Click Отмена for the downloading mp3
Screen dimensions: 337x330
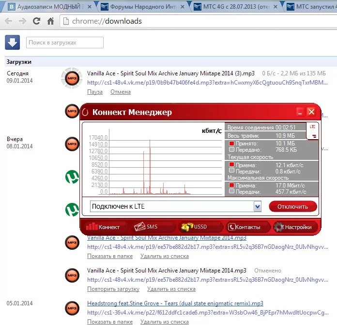pos(121,92)
